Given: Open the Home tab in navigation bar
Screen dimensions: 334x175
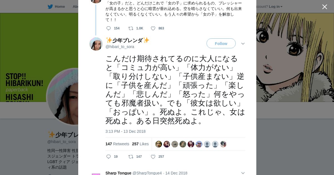Looking at the screenshot, I should pyautogui.click(x=60, y=7).
